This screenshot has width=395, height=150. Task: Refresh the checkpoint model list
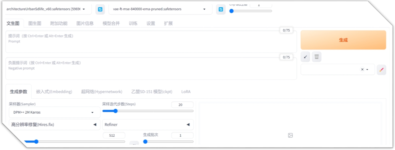[100, 9]
